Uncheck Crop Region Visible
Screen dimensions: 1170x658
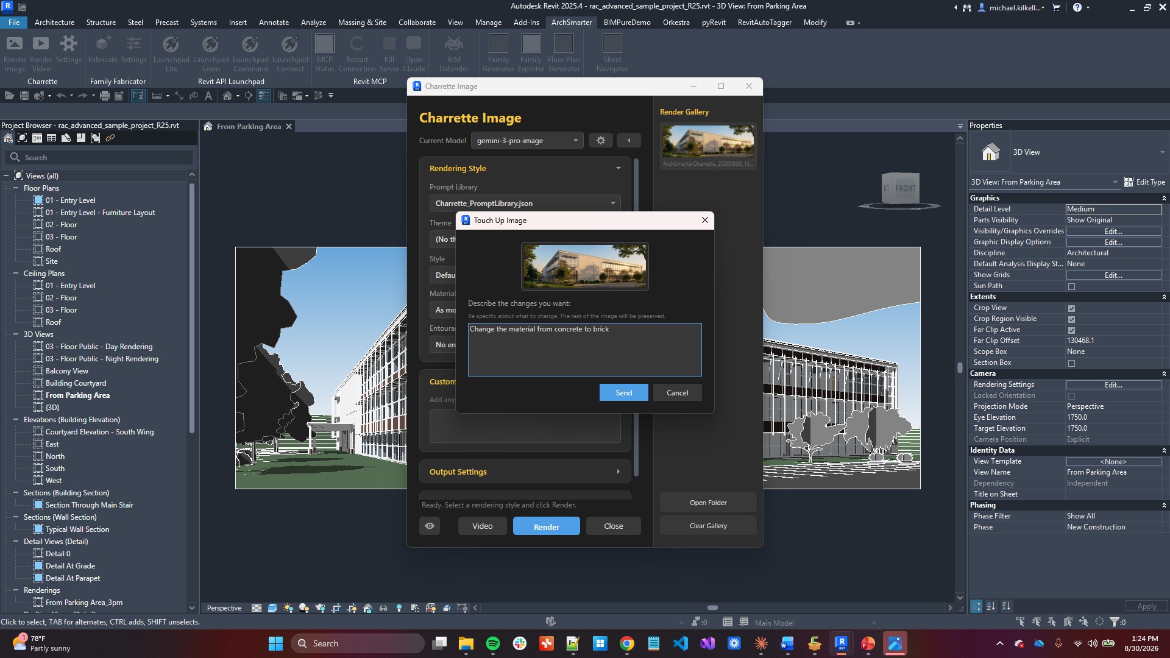point(1071,319)
